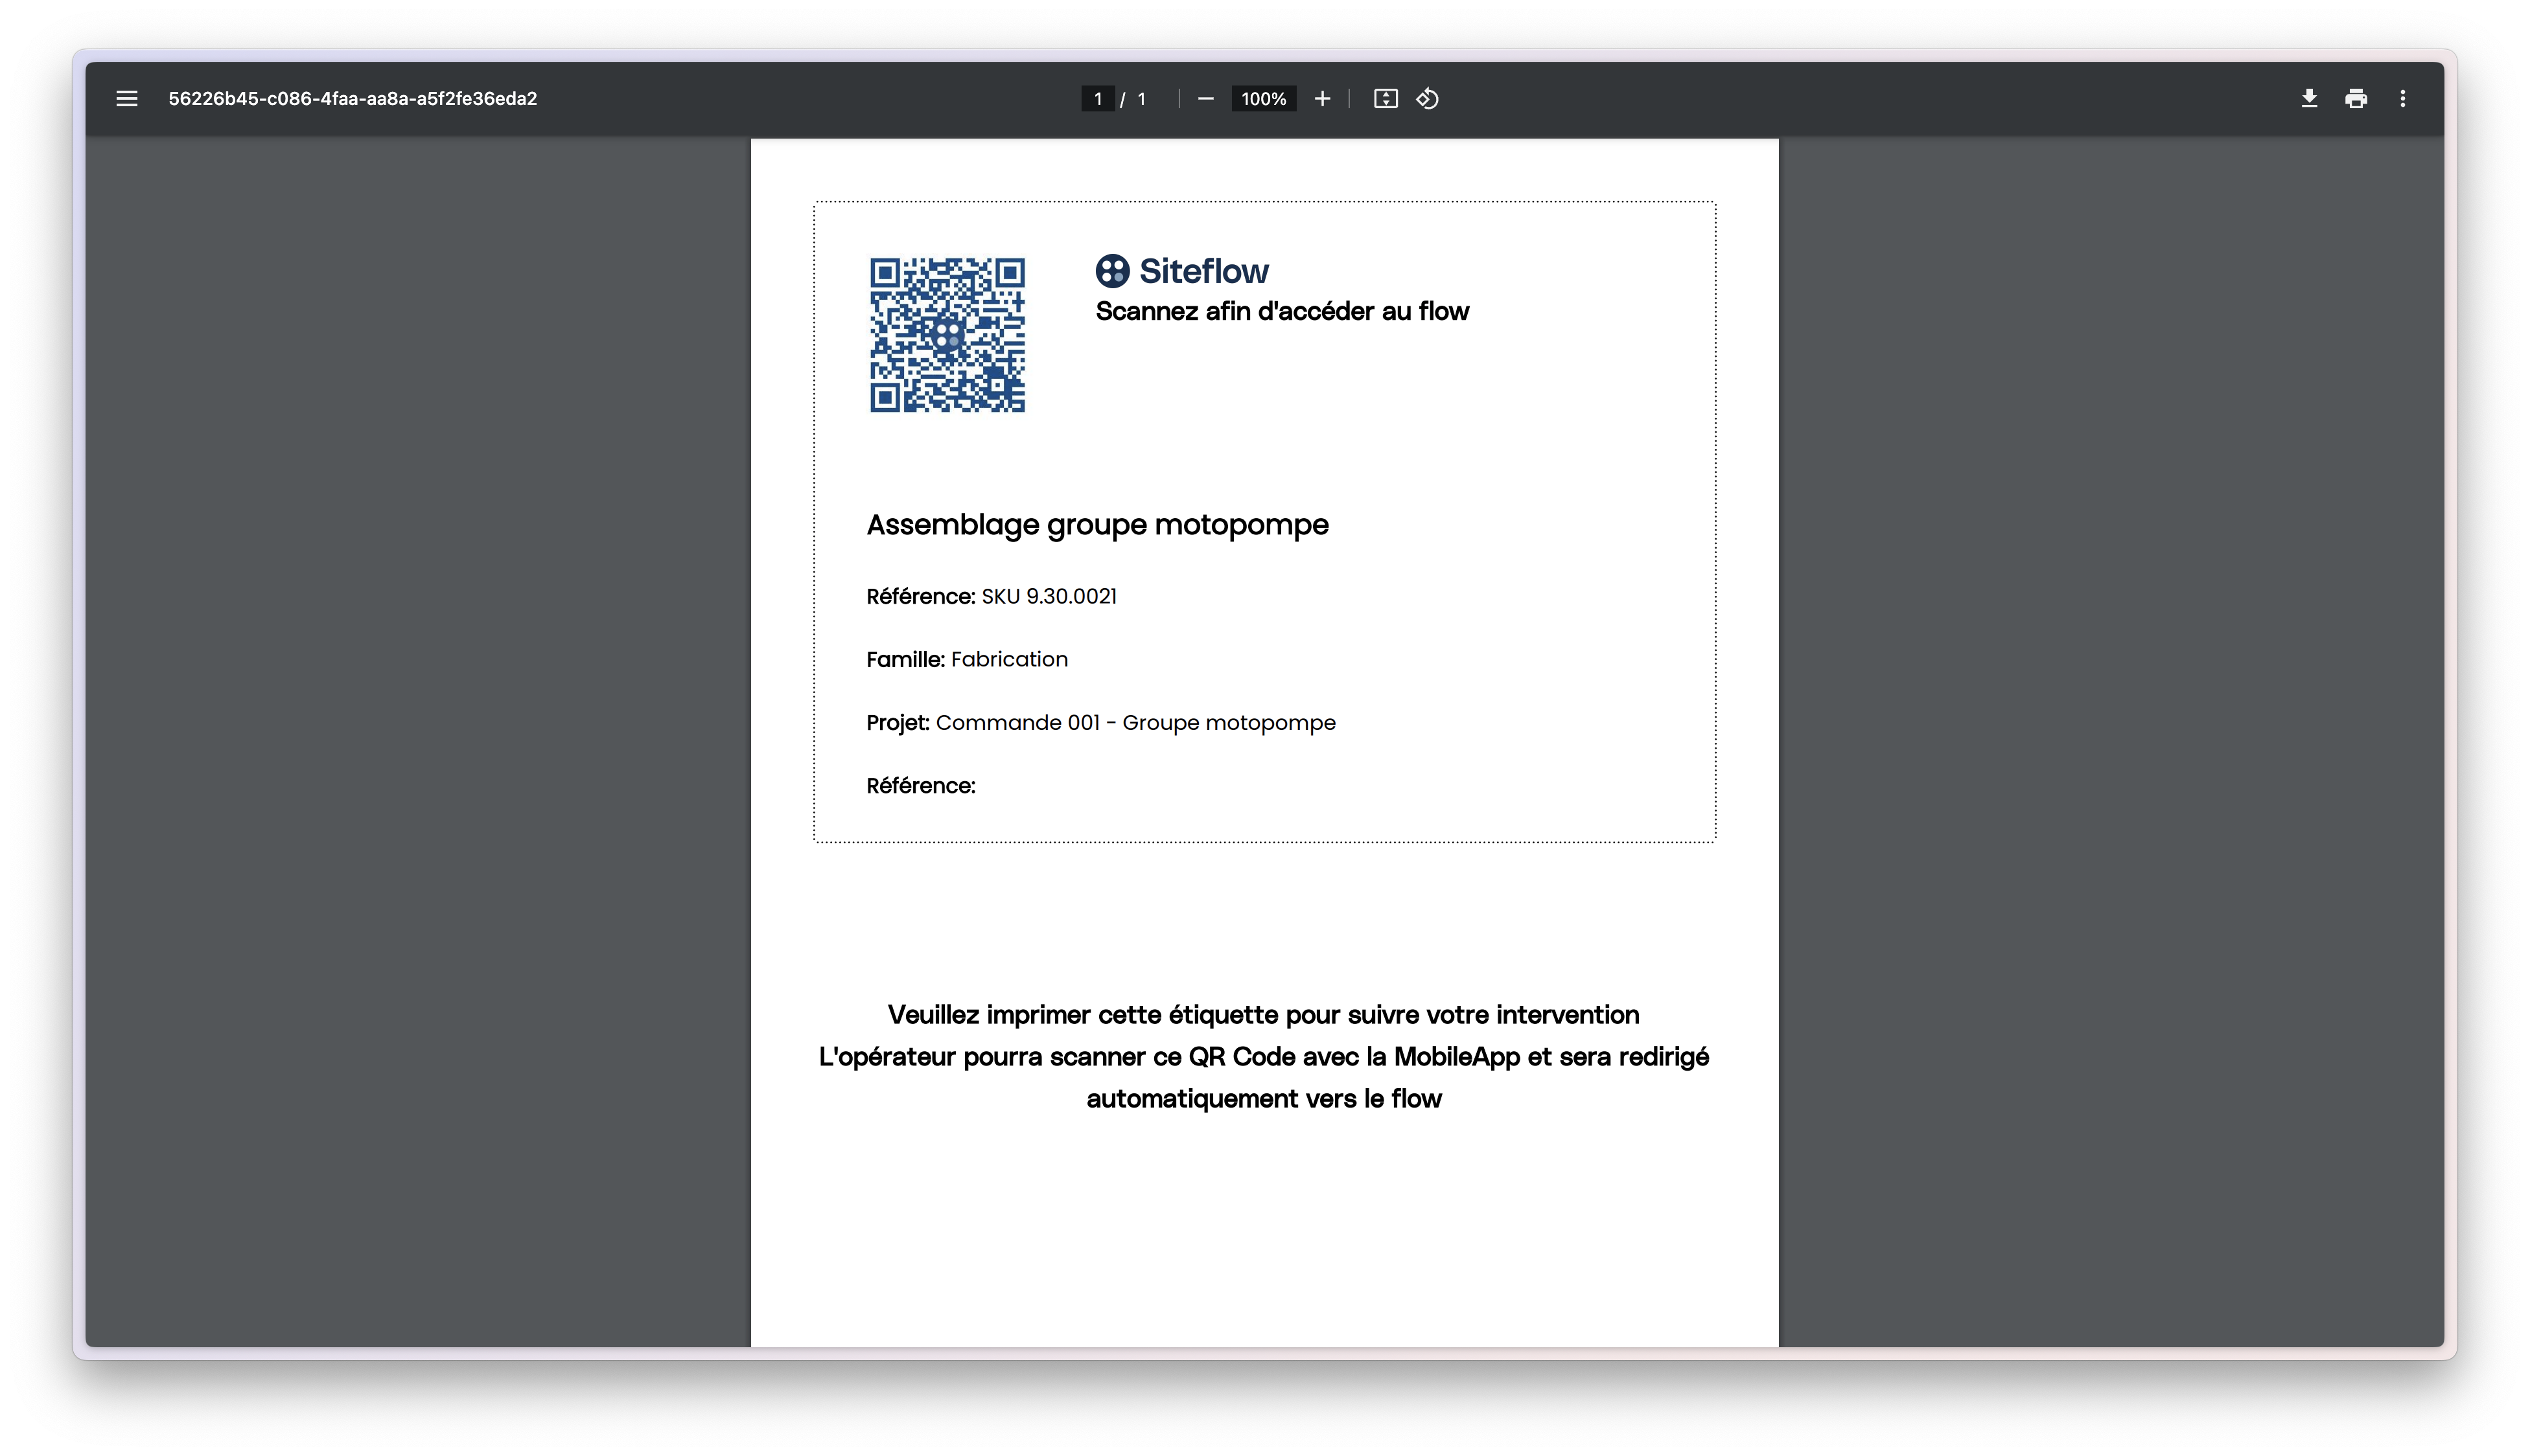Click the document filename in the toolbar

[353, 99]
